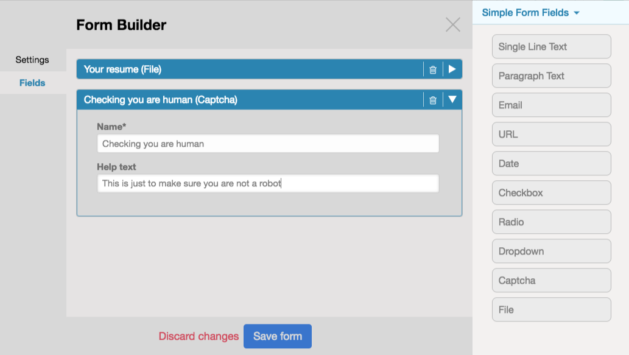Select the Fields tab

click(x=32, y=83)
